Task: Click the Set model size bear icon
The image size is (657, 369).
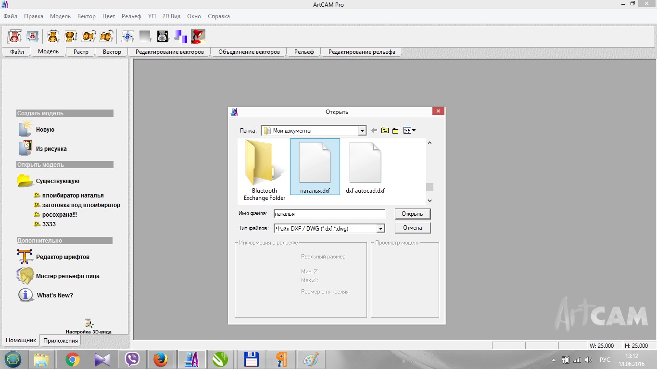Action: [x=15, y=37]
